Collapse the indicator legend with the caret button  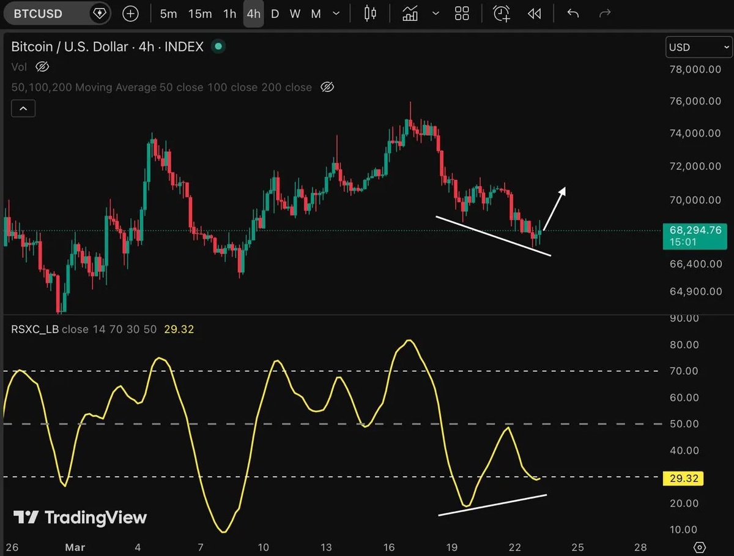pos(23,109)
